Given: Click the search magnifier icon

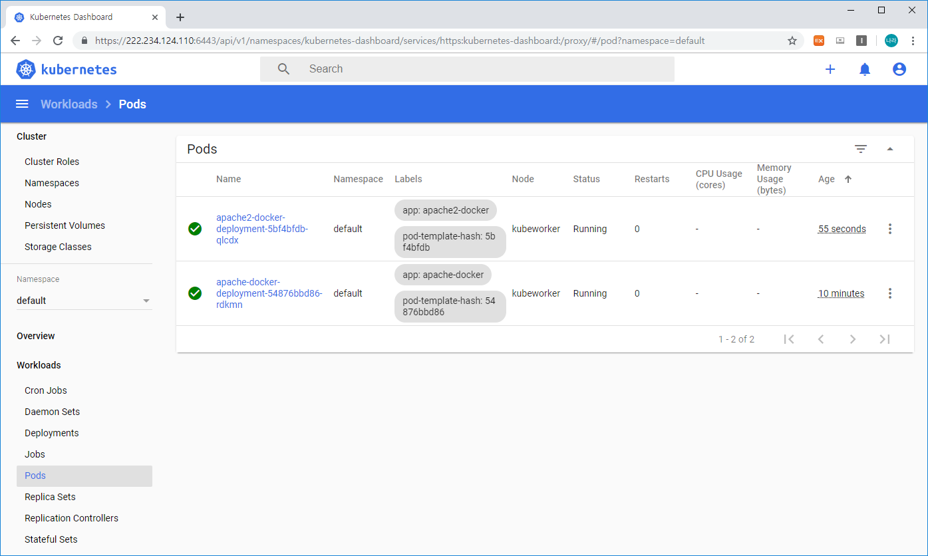Looking at the screenshot, I should 284,69.
